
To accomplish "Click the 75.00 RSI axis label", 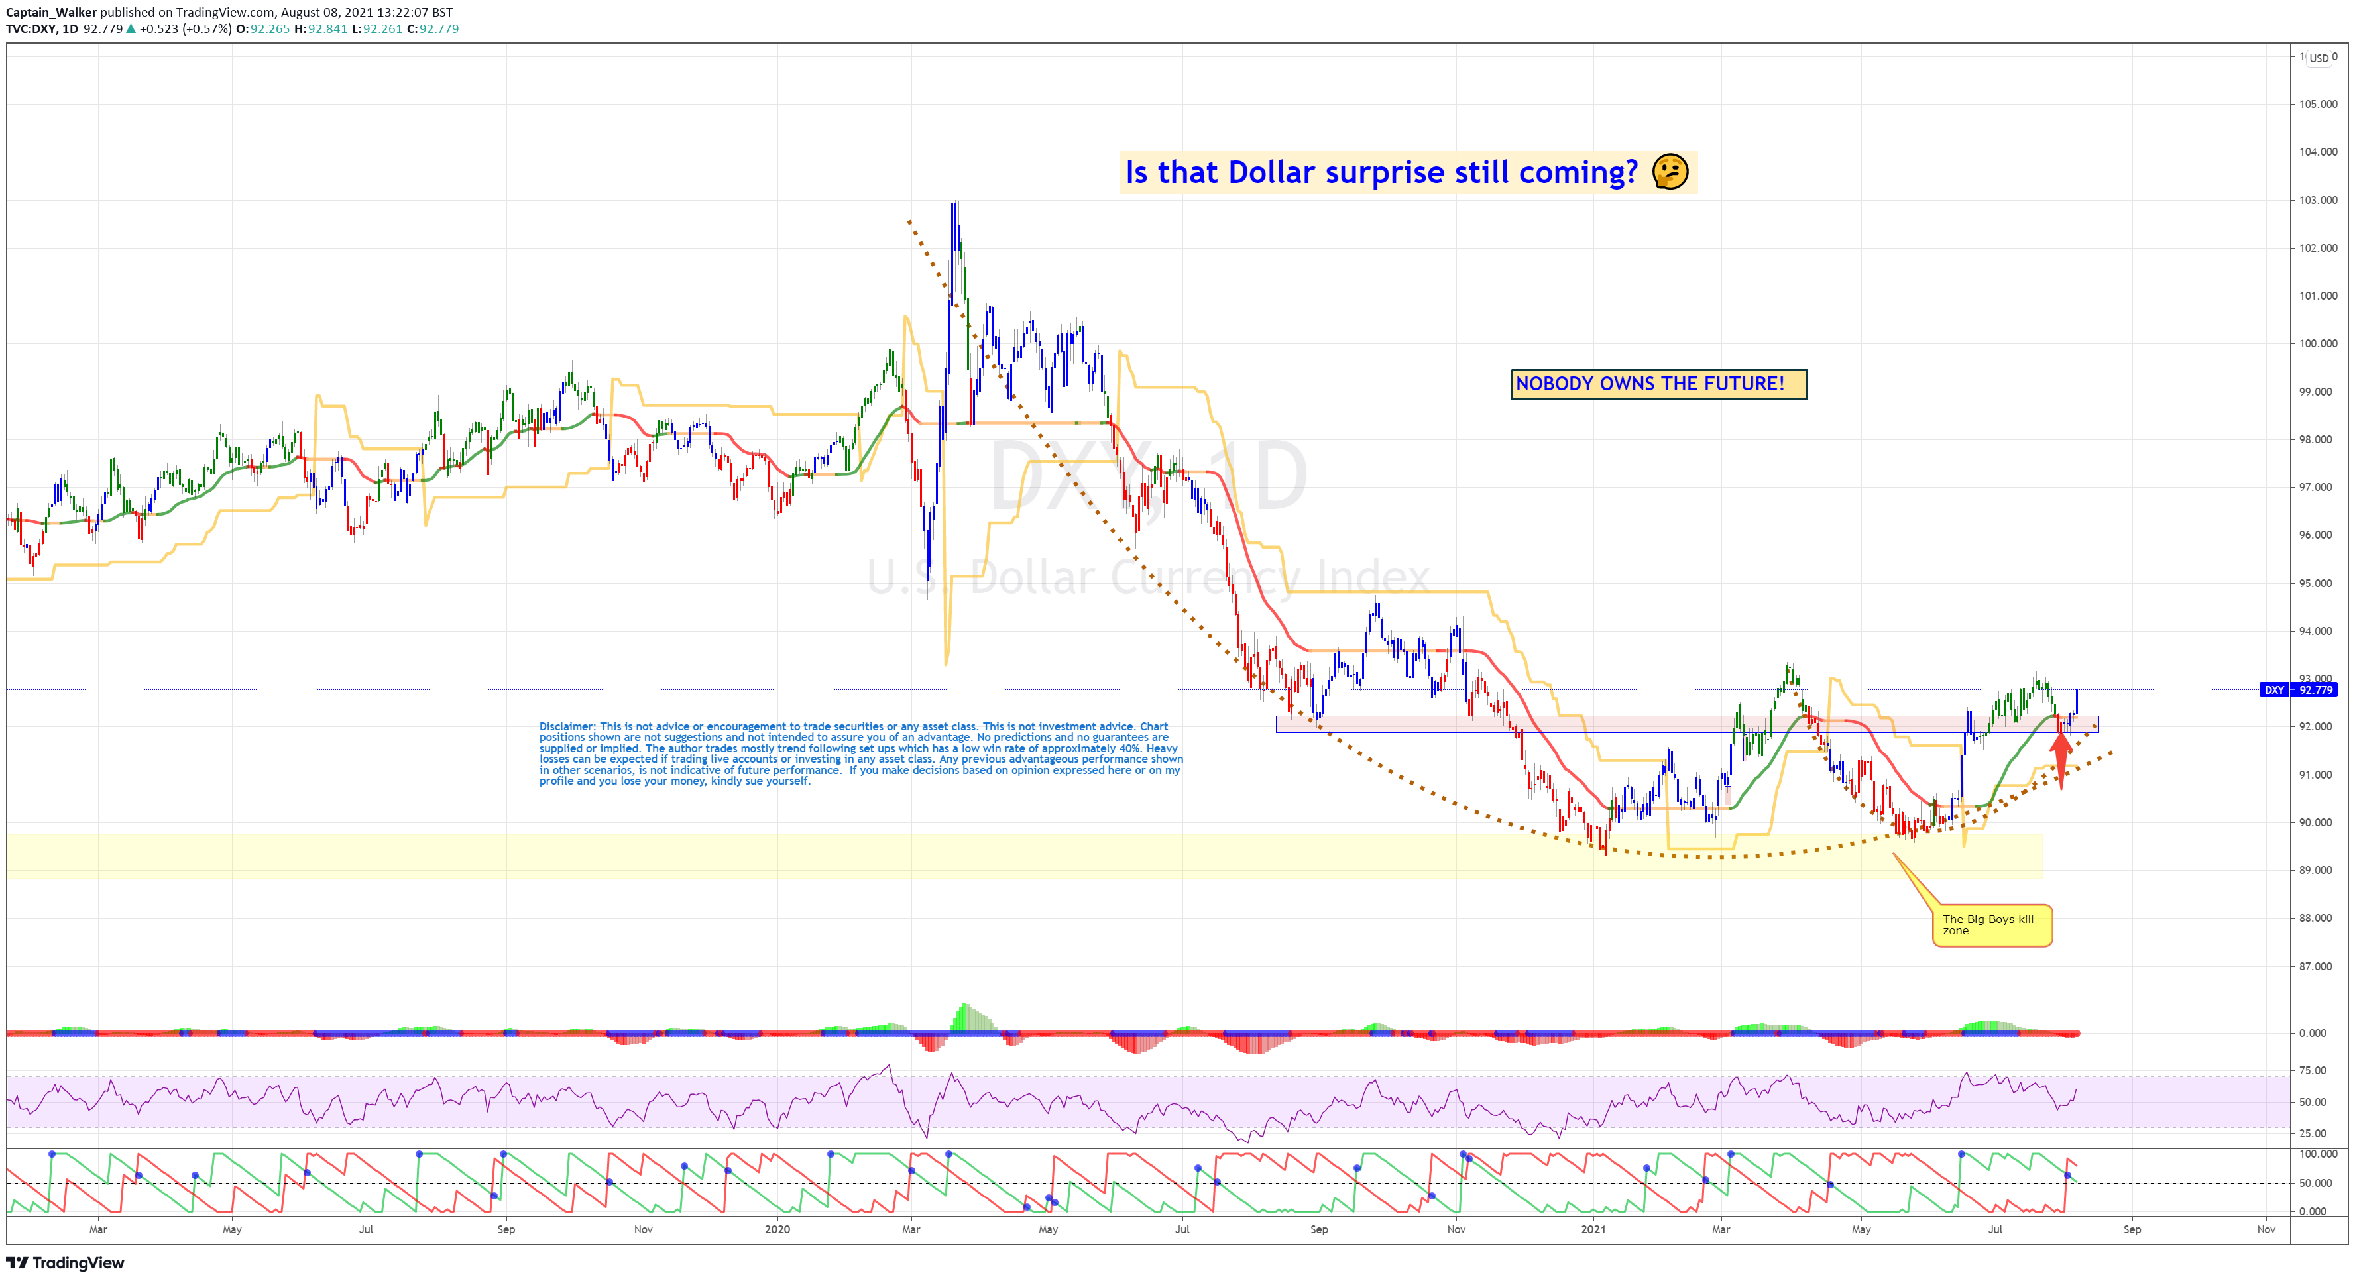I will click(2313, 1071).
